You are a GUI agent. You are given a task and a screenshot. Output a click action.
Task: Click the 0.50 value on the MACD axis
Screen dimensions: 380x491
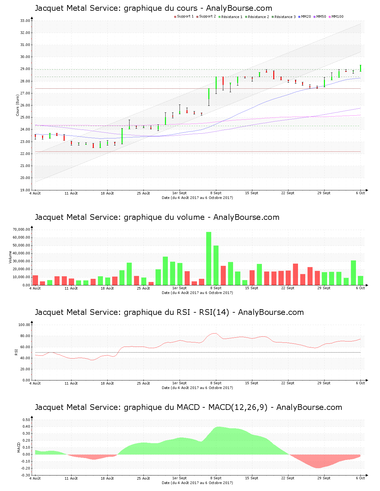click(26, 420)
